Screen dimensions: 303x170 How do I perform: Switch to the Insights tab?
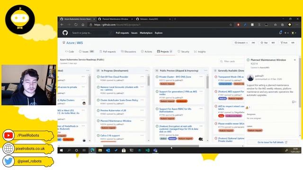click(x=200, y=51)
